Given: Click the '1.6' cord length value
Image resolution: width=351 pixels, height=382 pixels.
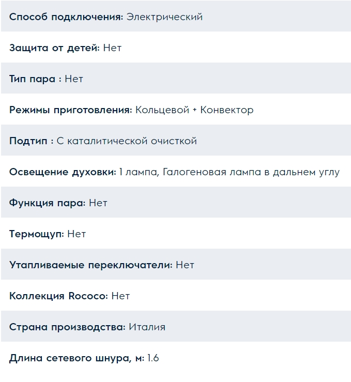Looking at the screenshot, I should tap(153, 358).
